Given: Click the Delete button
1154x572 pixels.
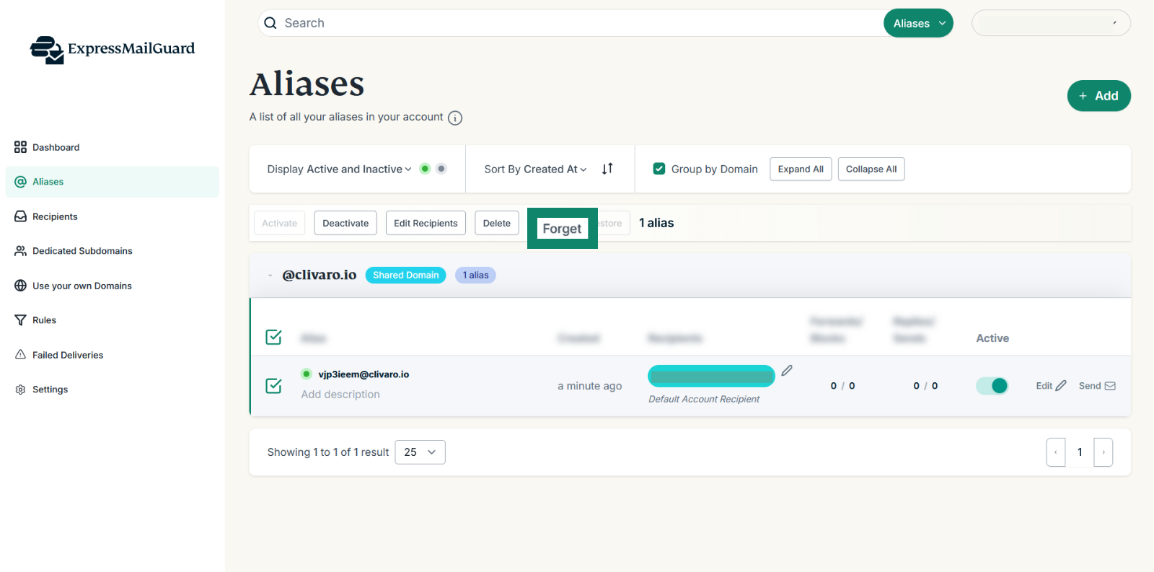Looking at the screenshot, I should coord(497,223).
